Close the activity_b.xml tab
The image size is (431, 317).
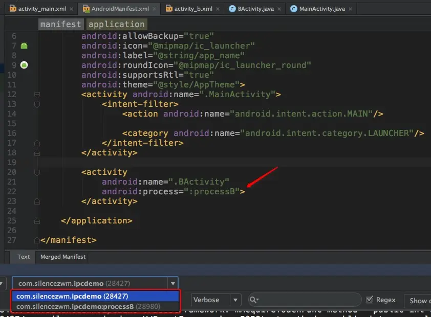click(218, 9)
